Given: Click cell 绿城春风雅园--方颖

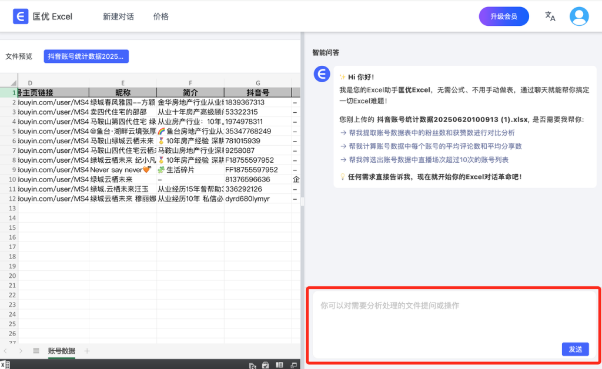Looking at the screenshot, I should pyautogui.click(x=123, y=102).
